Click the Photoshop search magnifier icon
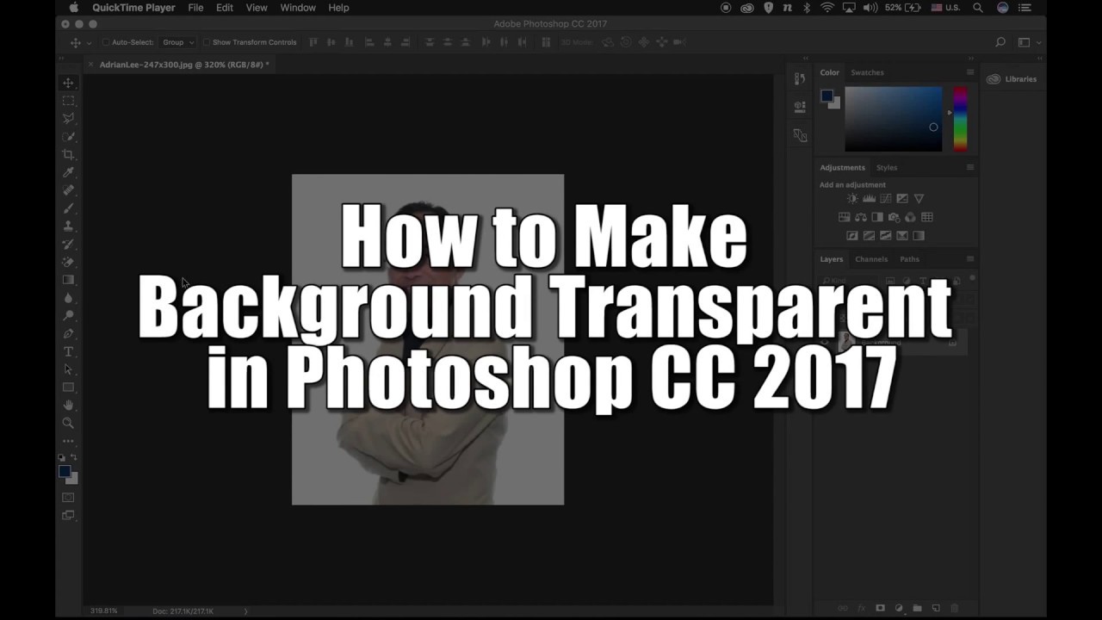1102x620 pixels. click(x=1000, y=42)
